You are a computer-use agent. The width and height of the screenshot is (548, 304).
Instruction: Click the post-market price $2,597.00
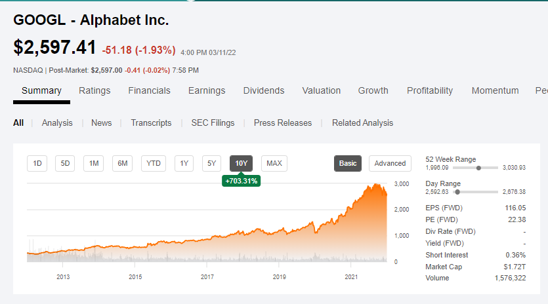[x=106, y=70]
